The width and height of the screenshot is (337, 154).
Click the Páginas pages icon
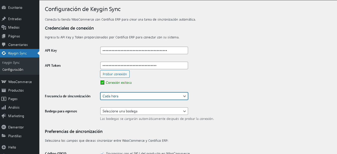click(x=4, y=36)
